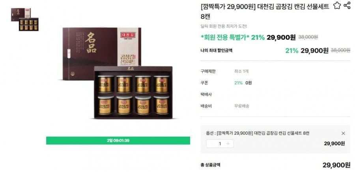Decrease quantity with minus button
Screen dimensions: 355x172
point(212,144)
